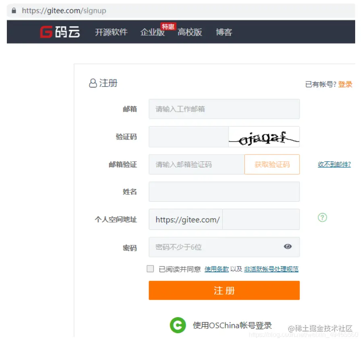Click the captcha image to refresh it
The width and height of the screenshot is (362, 342).
pyautogui.click(x=264, y=137)
